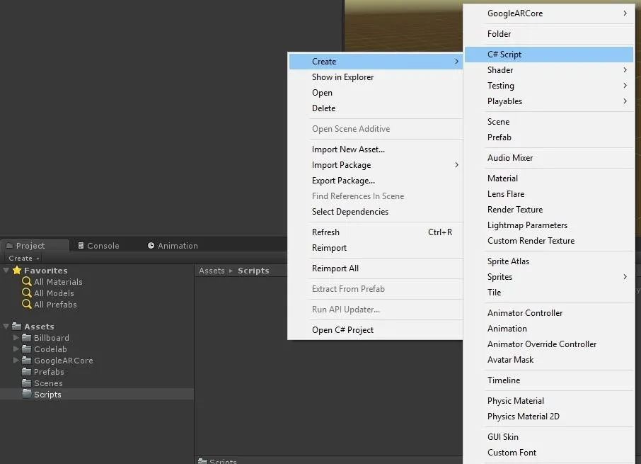Click the Scenes folder icon
This screenshot has width=641, height=464.
coord(27,383)
